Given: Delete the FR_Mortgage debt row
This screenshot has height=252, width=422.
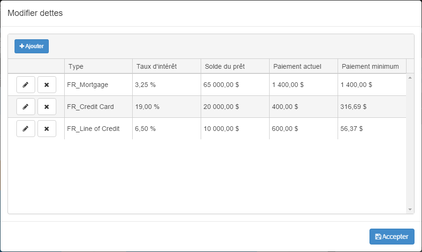Looking at the screenshot, I should click(46, 85).
